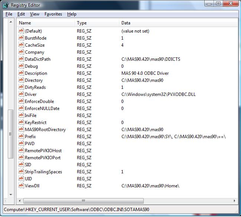The width and height of the screenshot is (241, 217).
Task: Click data C:\MAS90.420\mas90\DDICTS
Action: [x=151, y=59]
